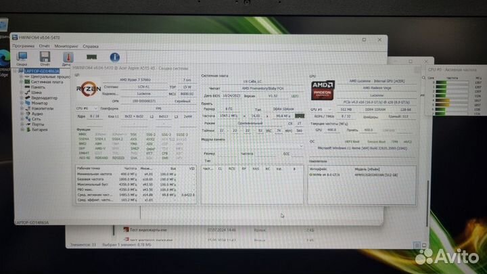Click the UEFI label beside BIOS version

point(295,96)
